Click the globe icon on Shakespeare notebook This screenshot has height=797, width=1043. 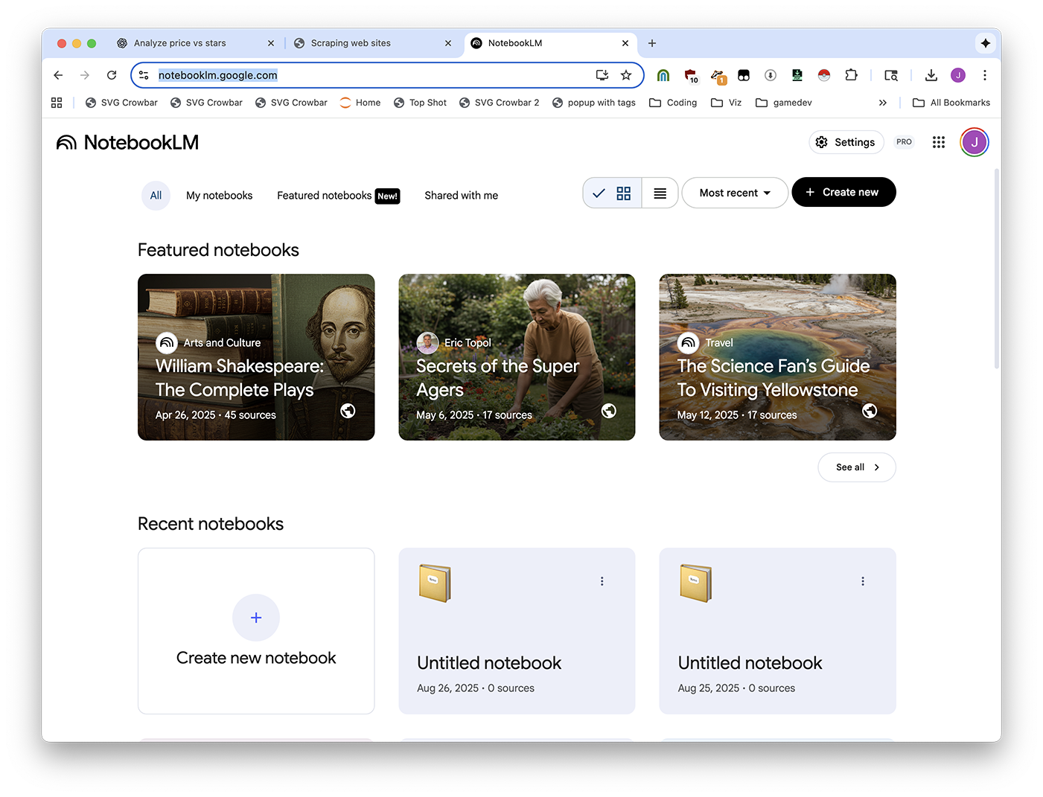(348, 411)
